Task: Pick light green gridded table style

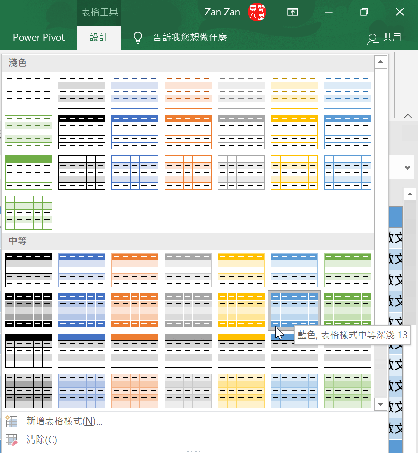Action: coord(28,213)
